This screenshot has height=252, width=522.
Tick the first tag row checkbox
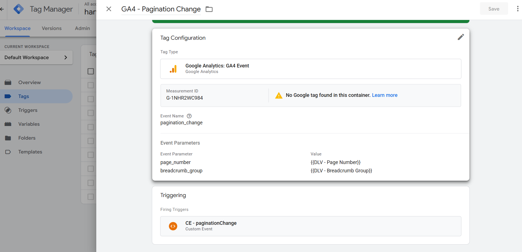click(x=91, y=85)
